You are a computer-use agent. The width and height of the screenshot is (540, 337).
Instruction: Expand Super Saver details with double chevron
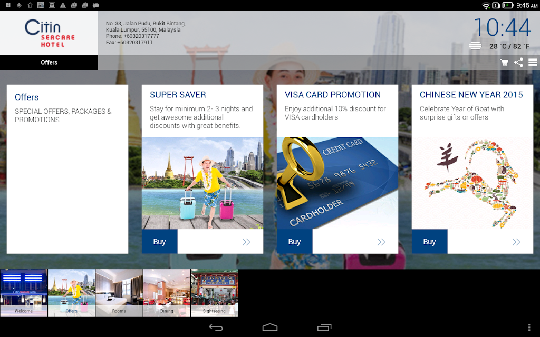click(246, 242)
